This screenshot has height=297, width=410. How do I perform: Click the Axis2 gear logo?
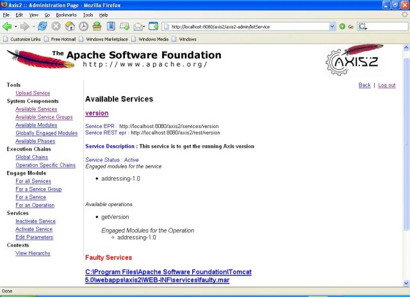[x=354, y=60]
